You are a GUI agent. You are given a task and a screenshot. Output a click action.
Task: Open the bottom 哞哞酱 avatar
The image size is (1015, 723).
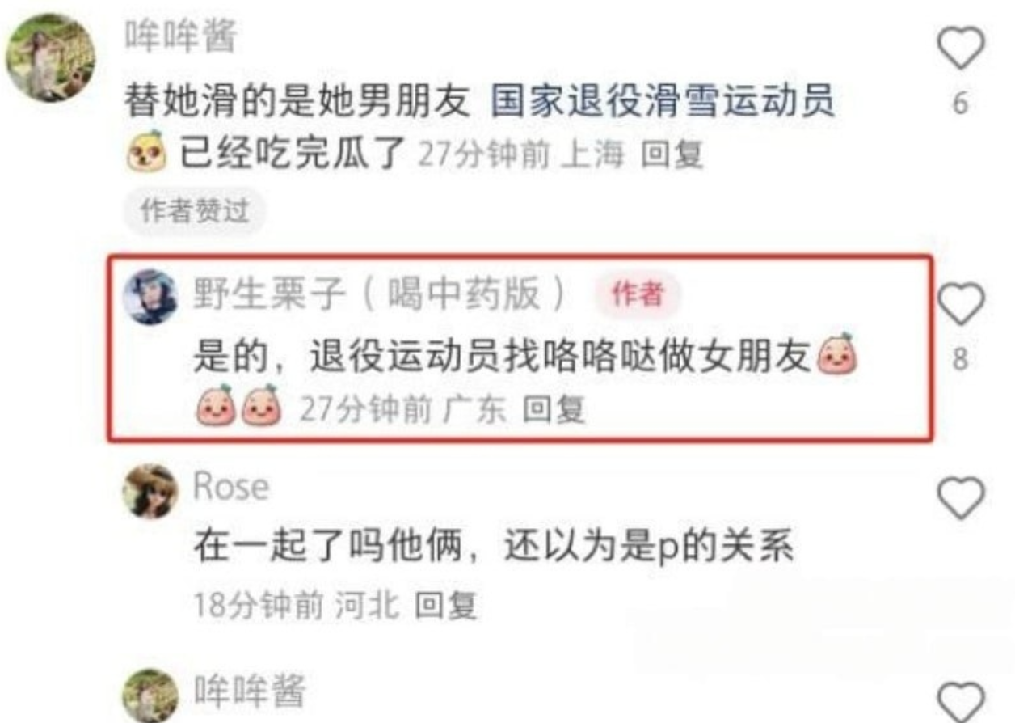click(x=150, y=697)
